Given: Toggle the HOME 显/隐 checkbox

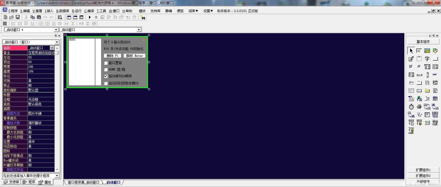Looking at the screenshot, I should (106, 70).
